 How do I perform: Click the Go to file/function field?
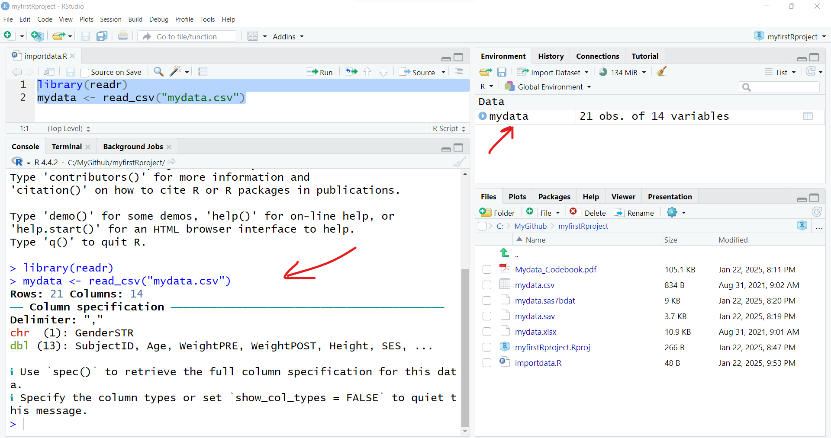click(x=187, y=36)
